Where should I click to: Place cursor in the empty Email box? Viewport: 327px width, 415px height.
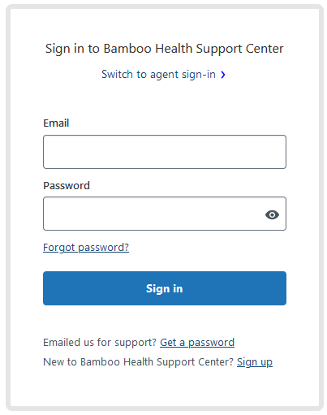click(165, 152)
